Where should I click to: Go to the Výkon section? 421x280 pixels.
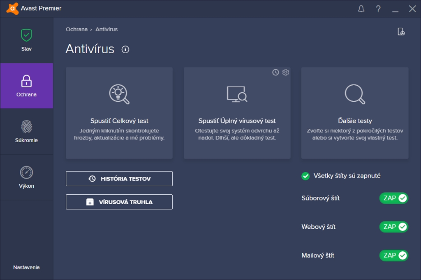click(x=26, y=177)
